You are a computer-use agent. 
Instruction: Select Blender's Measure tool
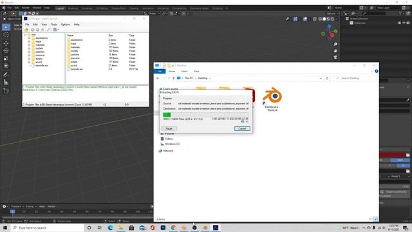(x=6, y=82)
